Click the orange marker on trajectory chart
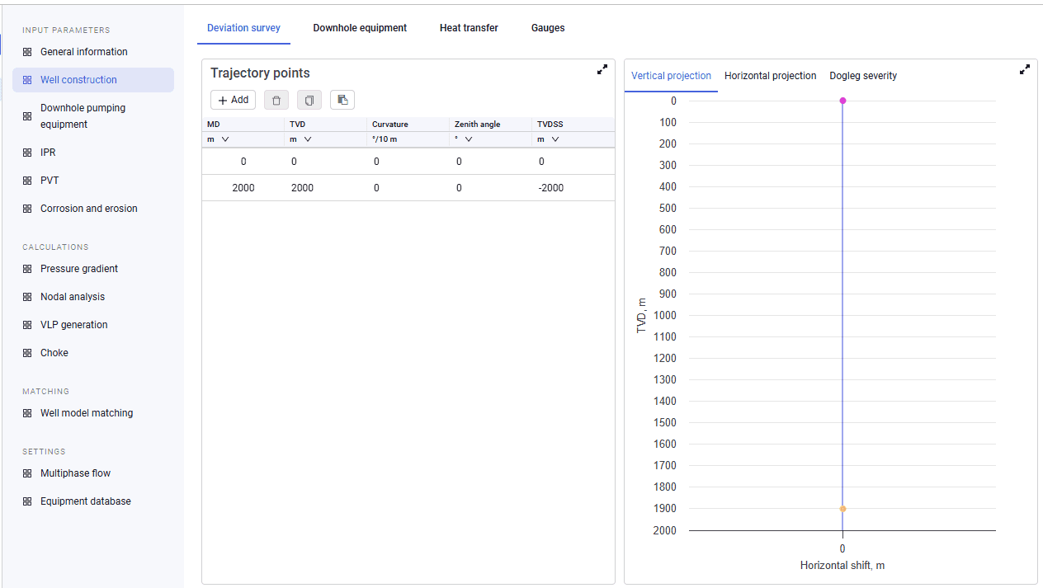The height and width of the screenshot is (588, 1043). tap(842, 509)
